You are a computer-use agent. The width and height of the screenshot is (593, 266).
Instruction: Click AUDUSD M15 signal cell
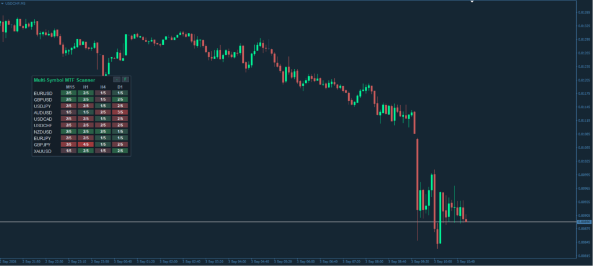click(x=68, y=112)
